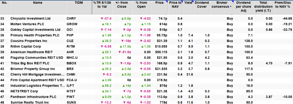Click the BBOX ticker cell
293x104 pixels.
[x=71, y=63]
